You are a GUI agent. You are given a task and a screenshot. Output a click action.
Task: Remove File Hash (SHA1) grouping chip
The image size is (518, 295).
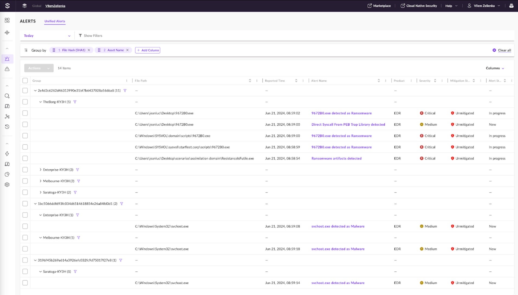click(x=89, y=50)
